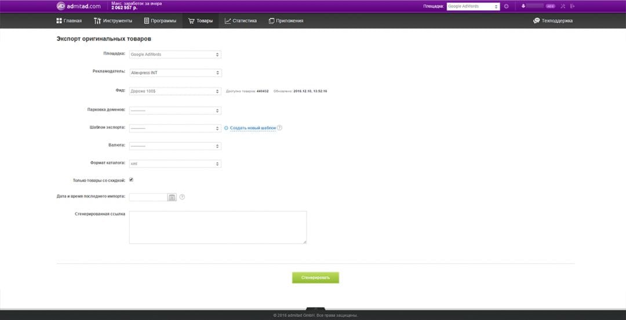
Task: Click the footer copyright text
Action: point(315,315)
